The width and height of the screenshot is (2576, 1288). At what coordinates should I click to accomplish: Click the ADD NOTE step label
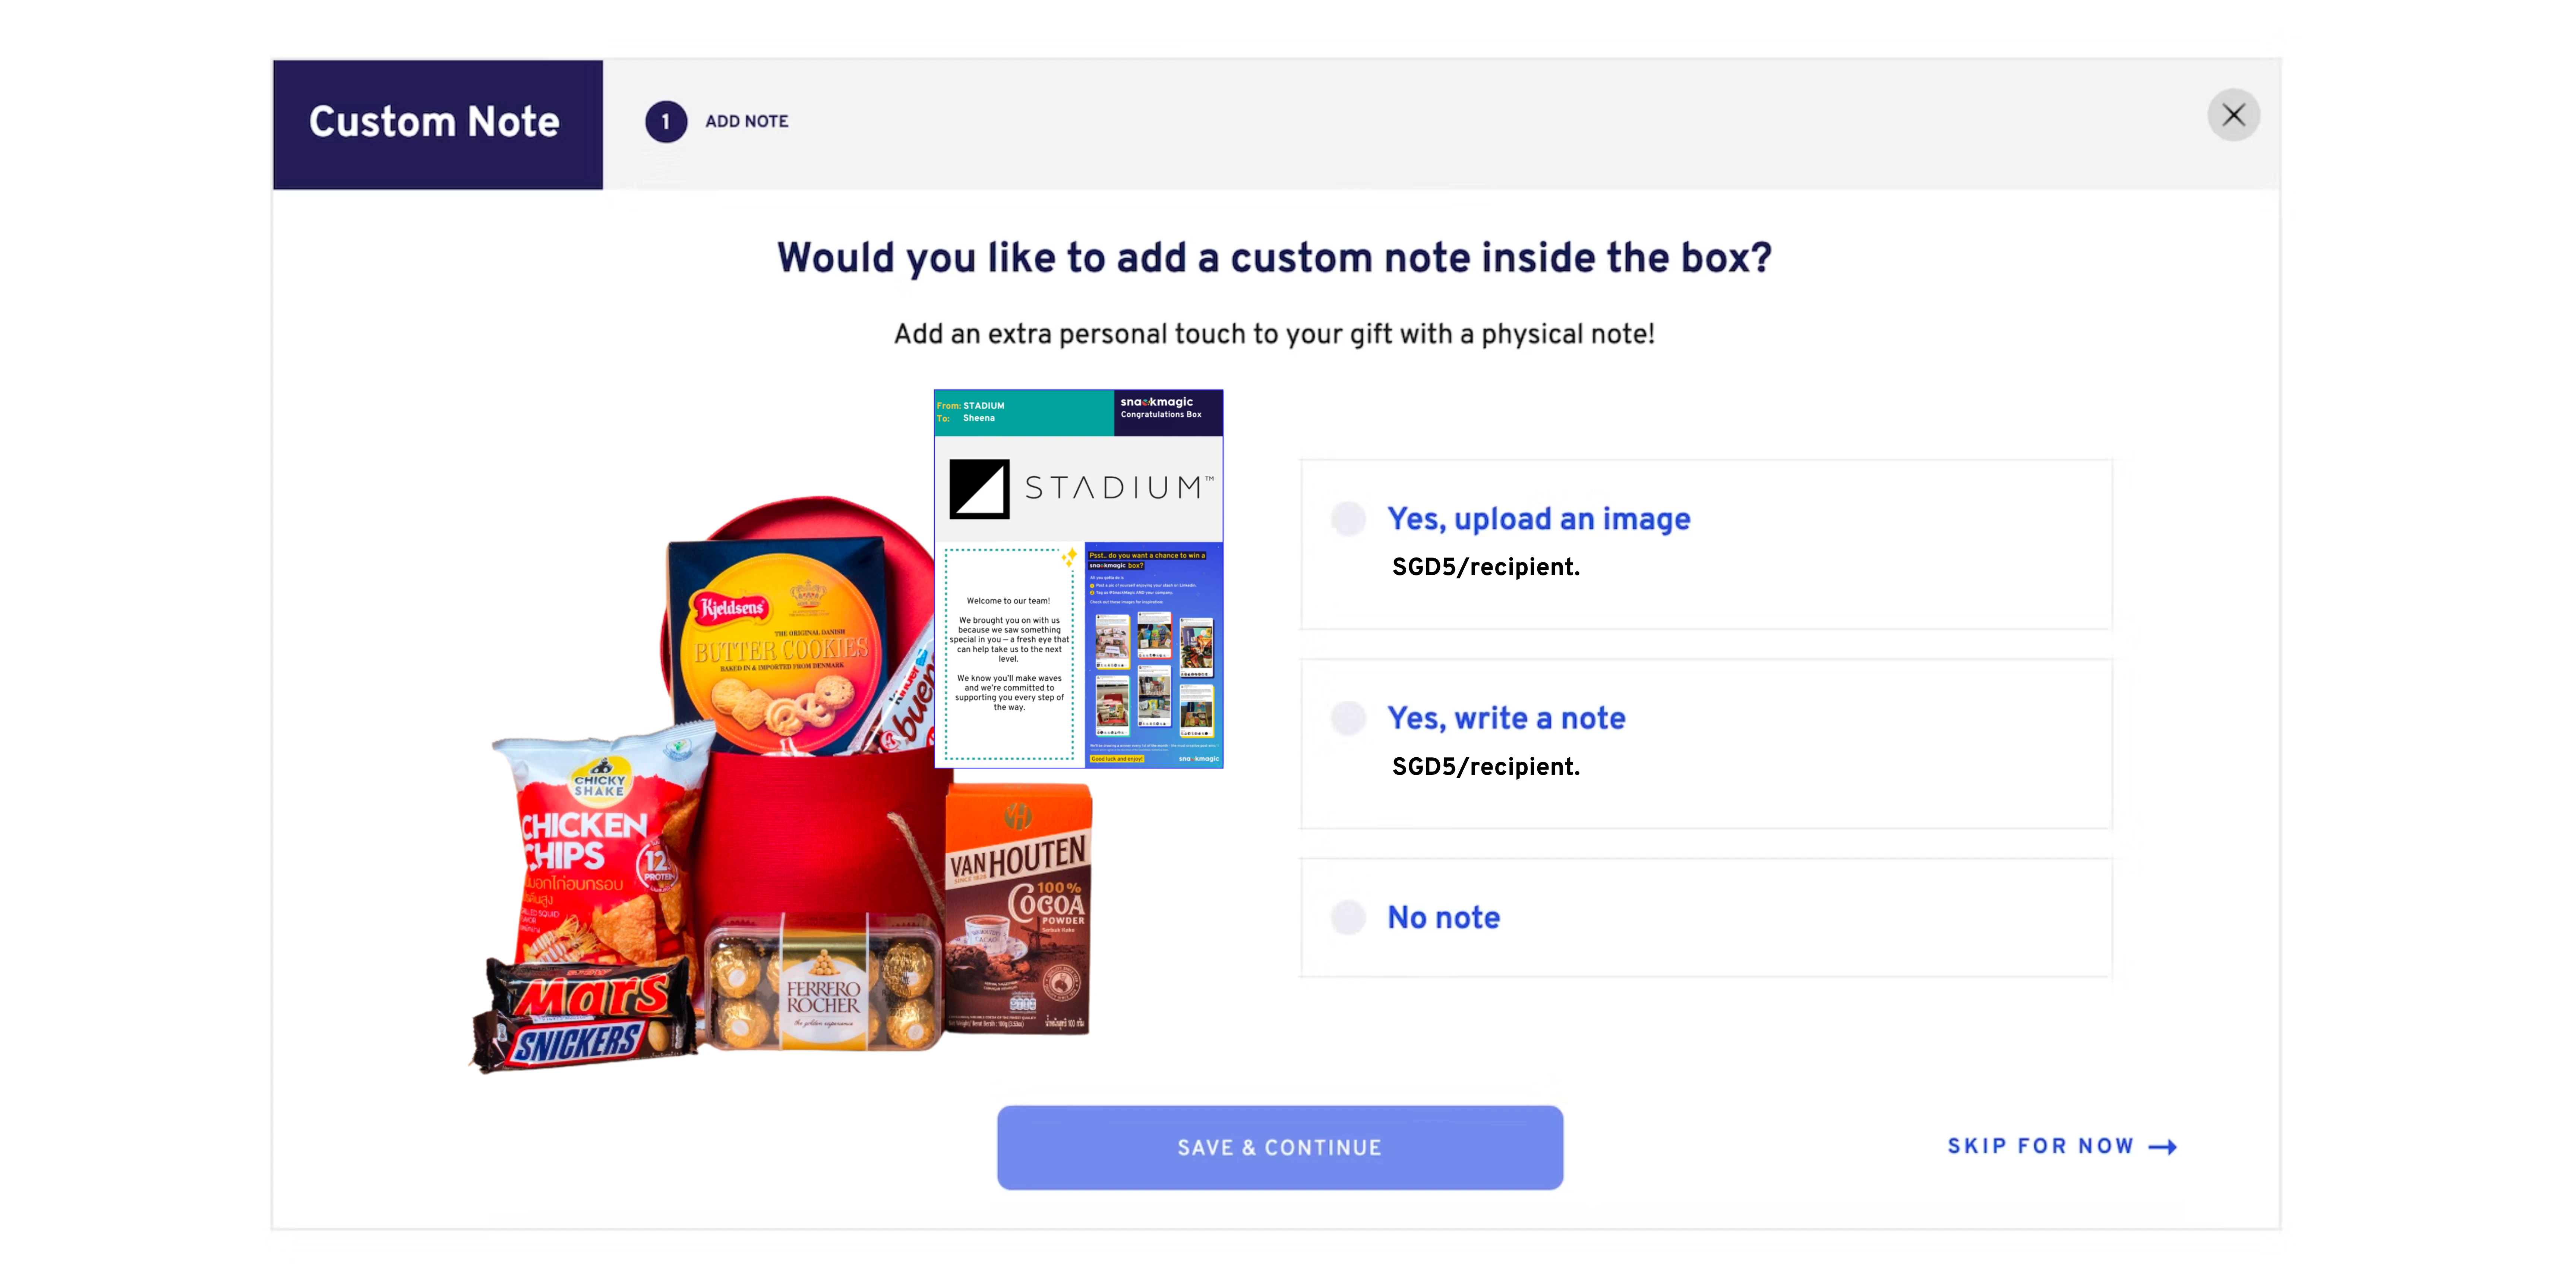(x=746, y=121)
